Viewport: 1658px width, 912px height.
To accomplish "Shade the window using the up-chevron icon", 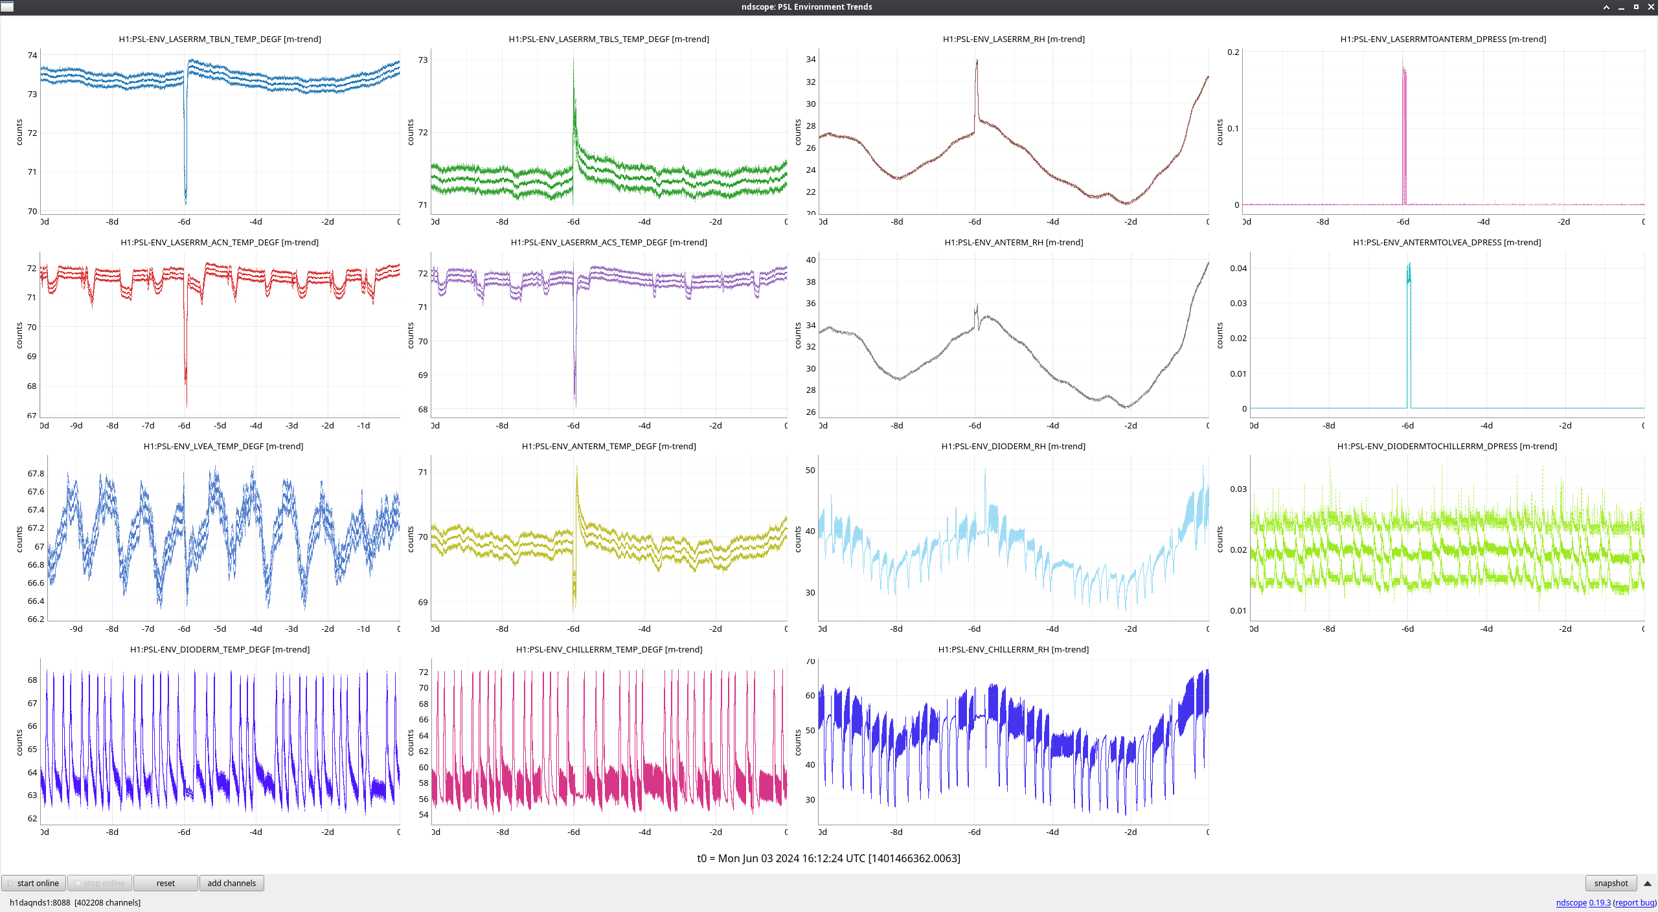I will click(x=1606, y=6).
